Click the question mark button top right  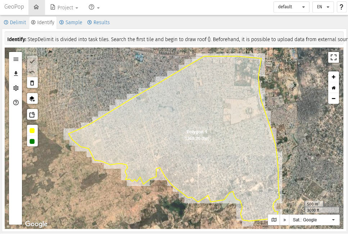pyautogui.click(x=342, y=7)
